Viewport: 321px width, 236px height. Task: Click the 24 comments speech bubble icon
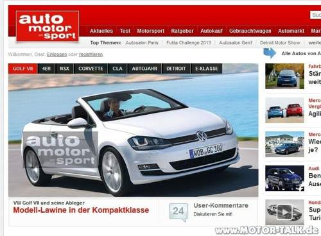[x=178, y=212]
